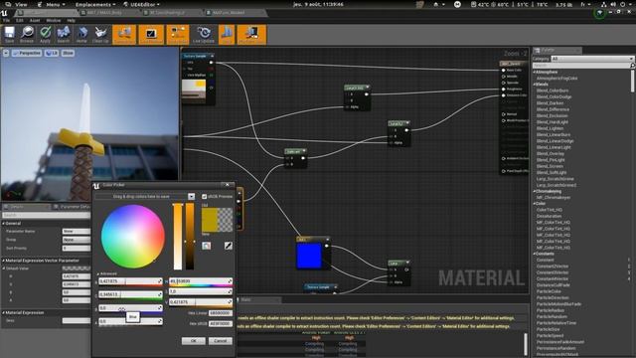This screenshot has height=358, width=636.
Task: Click the Palette search field
Action: 580,65
